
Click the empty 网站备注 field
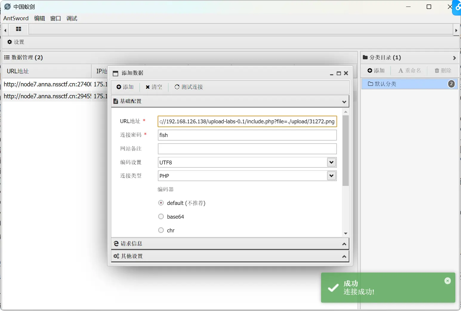click(247, 149)
